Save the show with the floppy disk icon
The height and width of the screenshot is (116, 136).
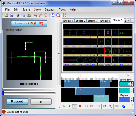coord(12,15)
